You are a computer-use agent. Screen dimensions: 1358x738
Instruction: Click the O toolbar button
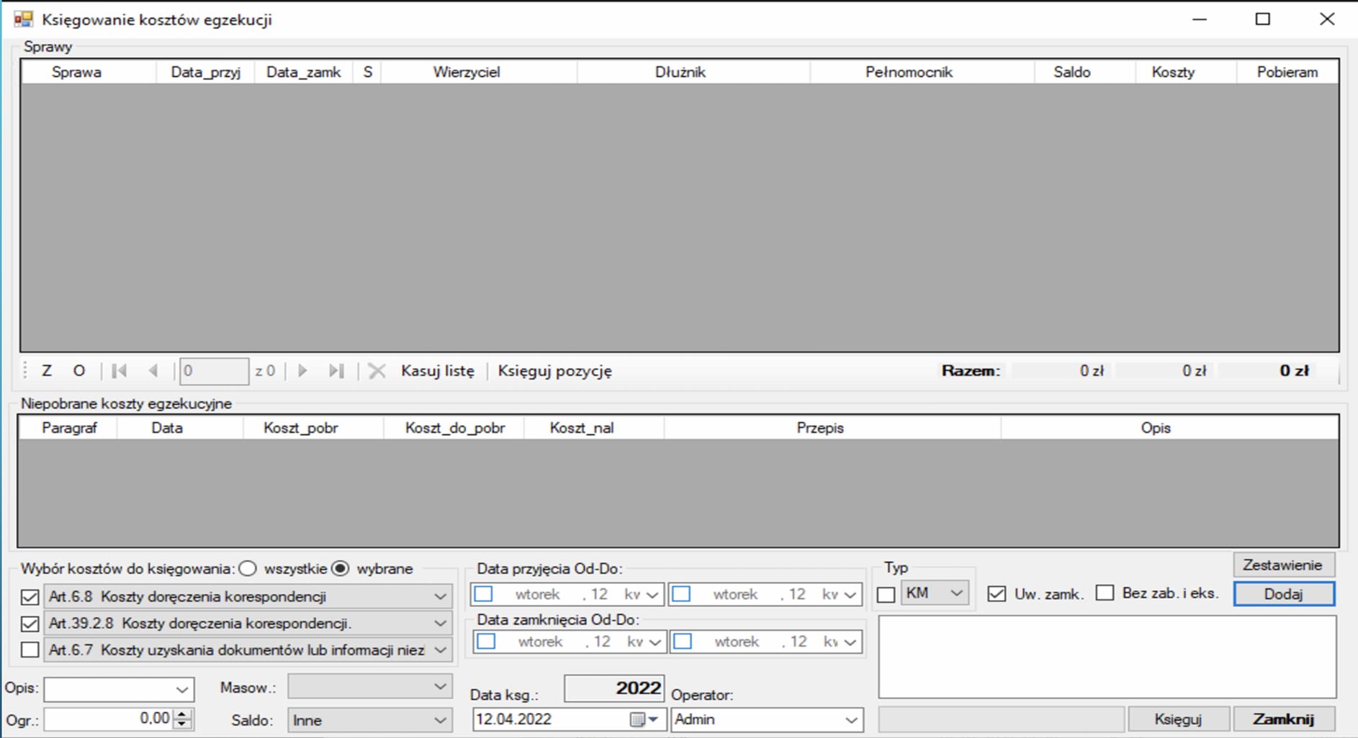(x=79, y=370)
